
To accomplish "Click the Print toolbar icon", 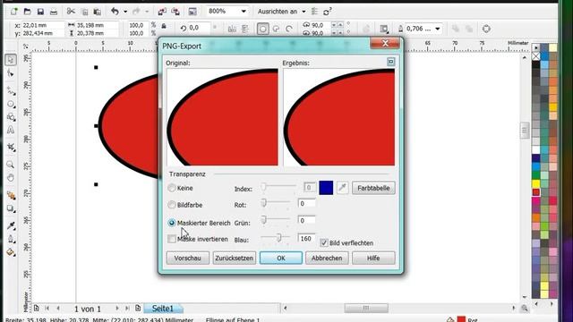I will click(x=54, y=12).
